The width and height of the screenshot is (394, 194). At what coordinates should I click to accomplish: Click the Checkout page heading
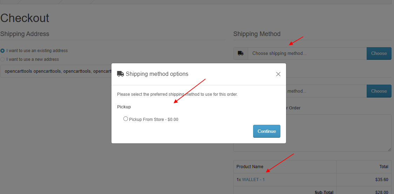(x=25, y=18)
